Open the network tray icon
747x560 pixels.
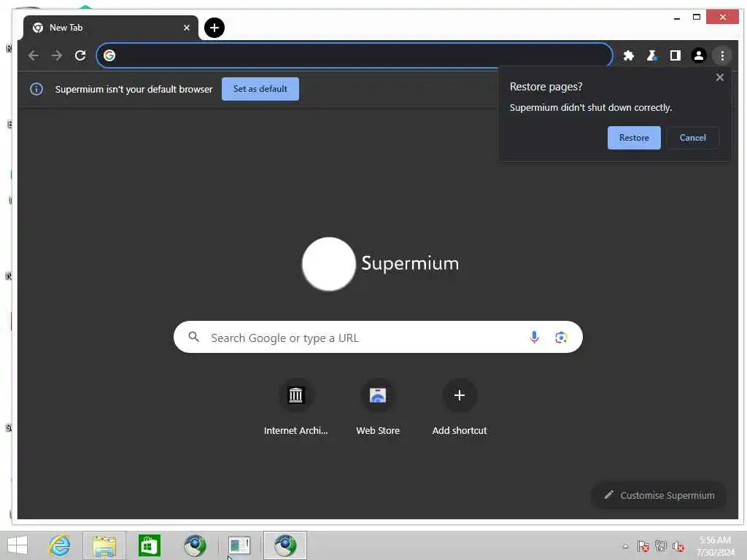pos(661,546)
